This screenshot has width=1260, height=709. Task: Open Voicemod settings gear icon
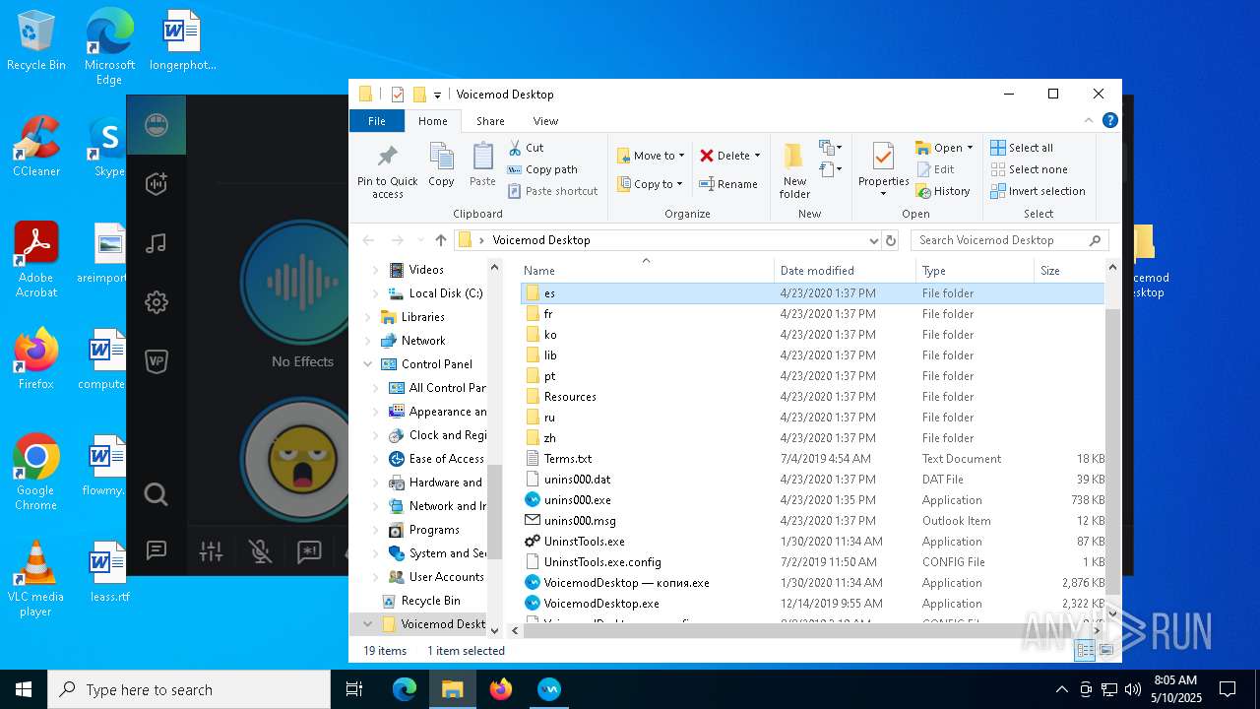tap(157, 302)
